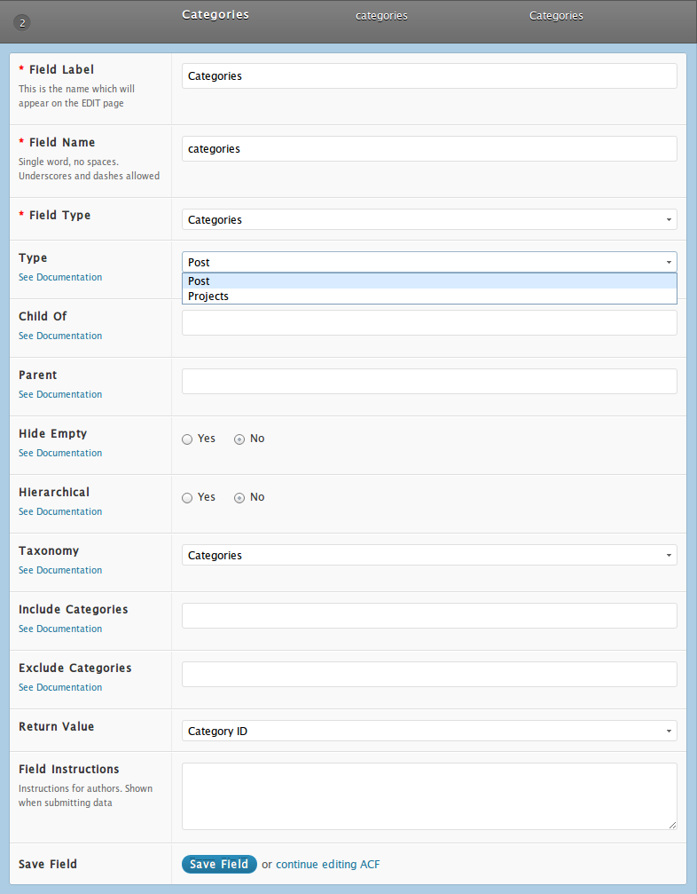The height and width of the screenshot is (894, 697).
Task: Click the Save Field button
Action: pyautogui.click(x=219, y=864)
